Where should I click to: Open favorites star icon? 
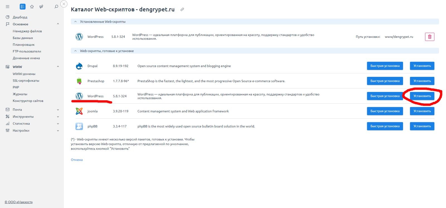32,6
